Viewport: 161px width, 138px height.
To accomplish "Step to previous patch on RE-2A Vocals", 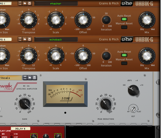I will 25,76.
